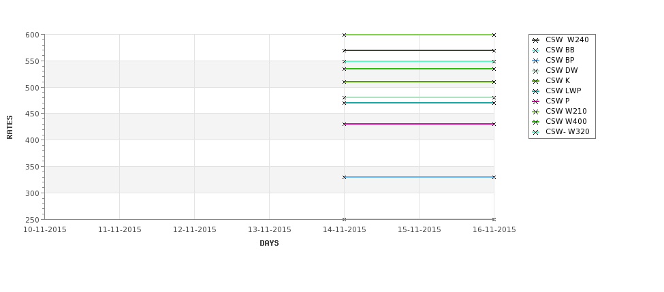664x292 pixels.
Task: Click the CSW P legend marker icon
Action: tap(536, 101)
